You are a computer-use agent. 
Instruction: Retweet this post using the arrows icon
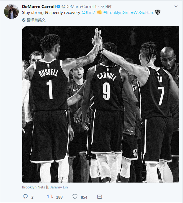pyautogui.click(x=50, y=196)
